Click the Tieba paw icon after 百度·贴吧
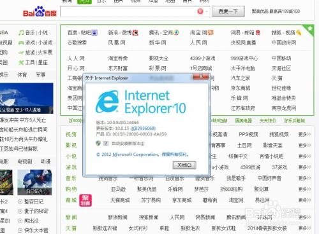This screenshot has height=234, width=319. tap(94, 32)
